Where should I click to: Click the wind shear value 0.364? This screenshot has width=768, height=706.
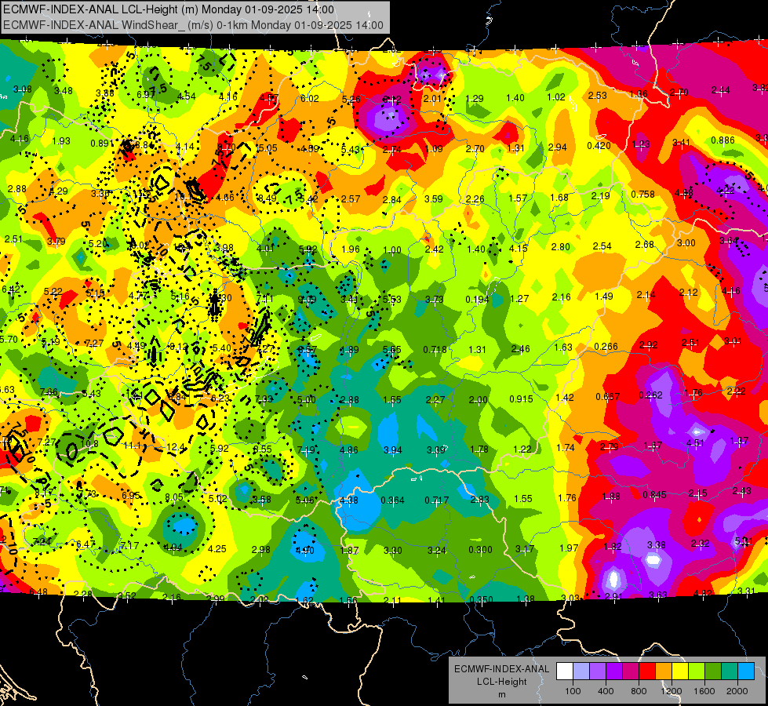pyautogui.click(x=392, y=500)
